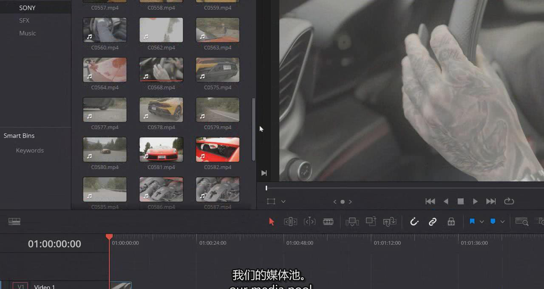
Task: Open the Music bin
Action: [28, 33]
